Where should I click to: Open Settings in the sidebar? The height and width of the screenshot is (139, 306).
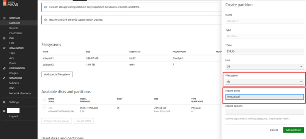tap(14, 102)
